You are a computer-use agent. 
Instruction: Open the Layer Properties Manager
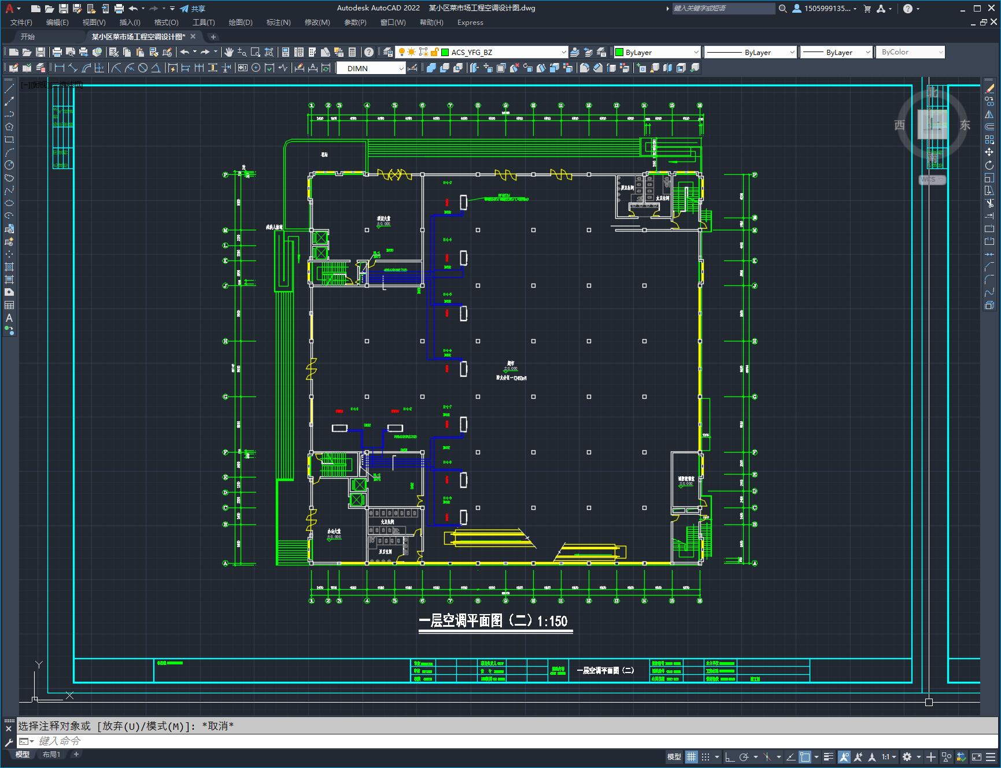click(388, 52)
